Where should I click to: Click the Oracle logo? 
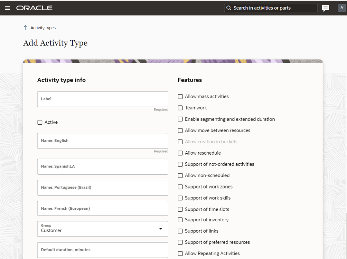click(34, 8)
